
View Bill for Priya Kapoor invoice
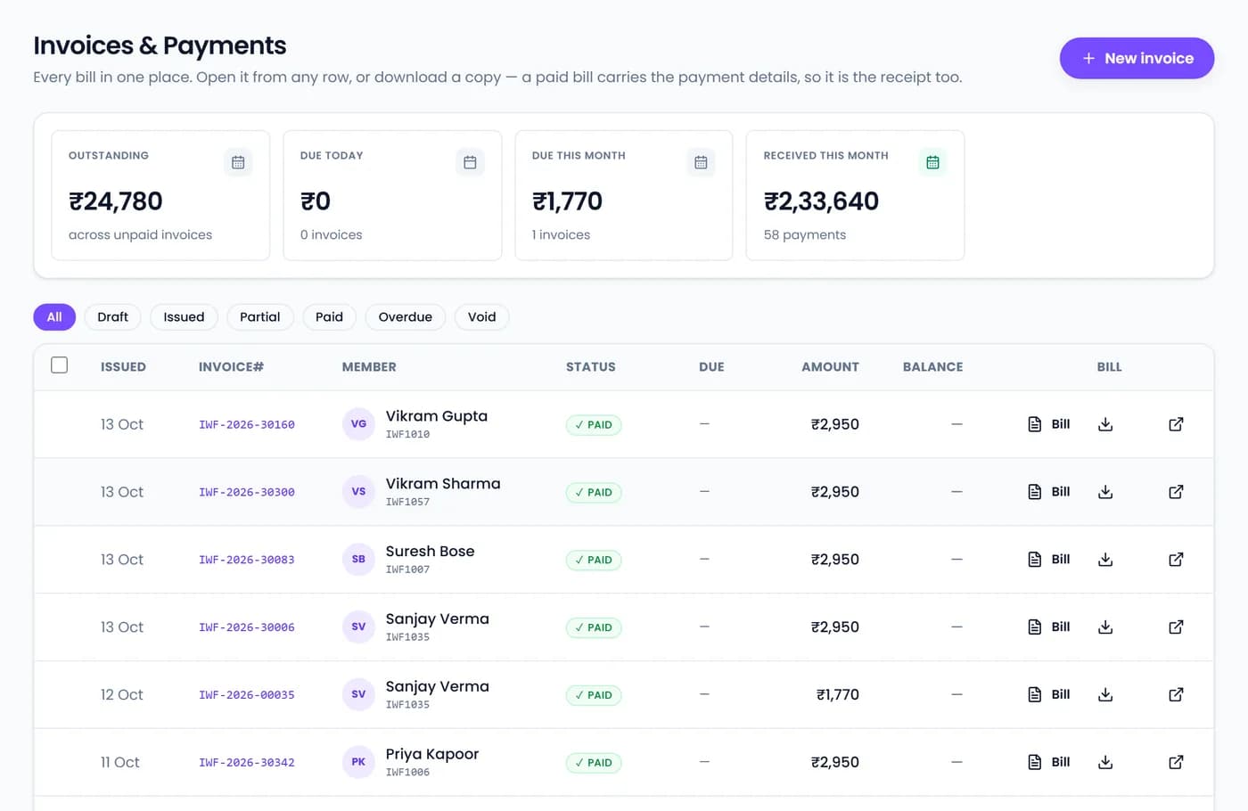[x=1048, y=762]
